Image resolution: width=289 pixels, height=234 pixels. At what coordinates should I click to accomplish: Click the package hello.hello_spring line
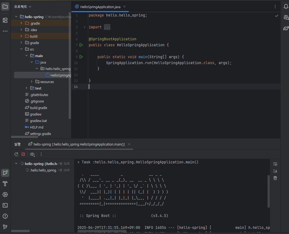click(x=118, y=15)
